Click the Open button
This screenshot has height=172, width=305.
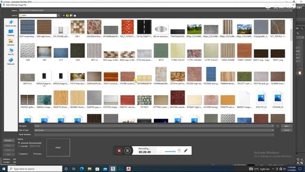coord(286,126)
